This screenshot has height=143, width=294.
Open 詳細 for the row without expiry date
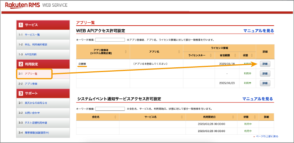point(265,74)
